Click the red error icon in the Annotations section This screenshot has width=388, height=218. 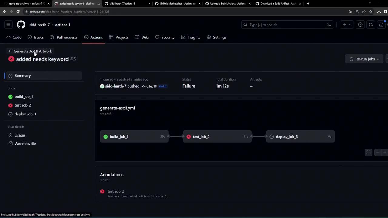tap(102, 191)
